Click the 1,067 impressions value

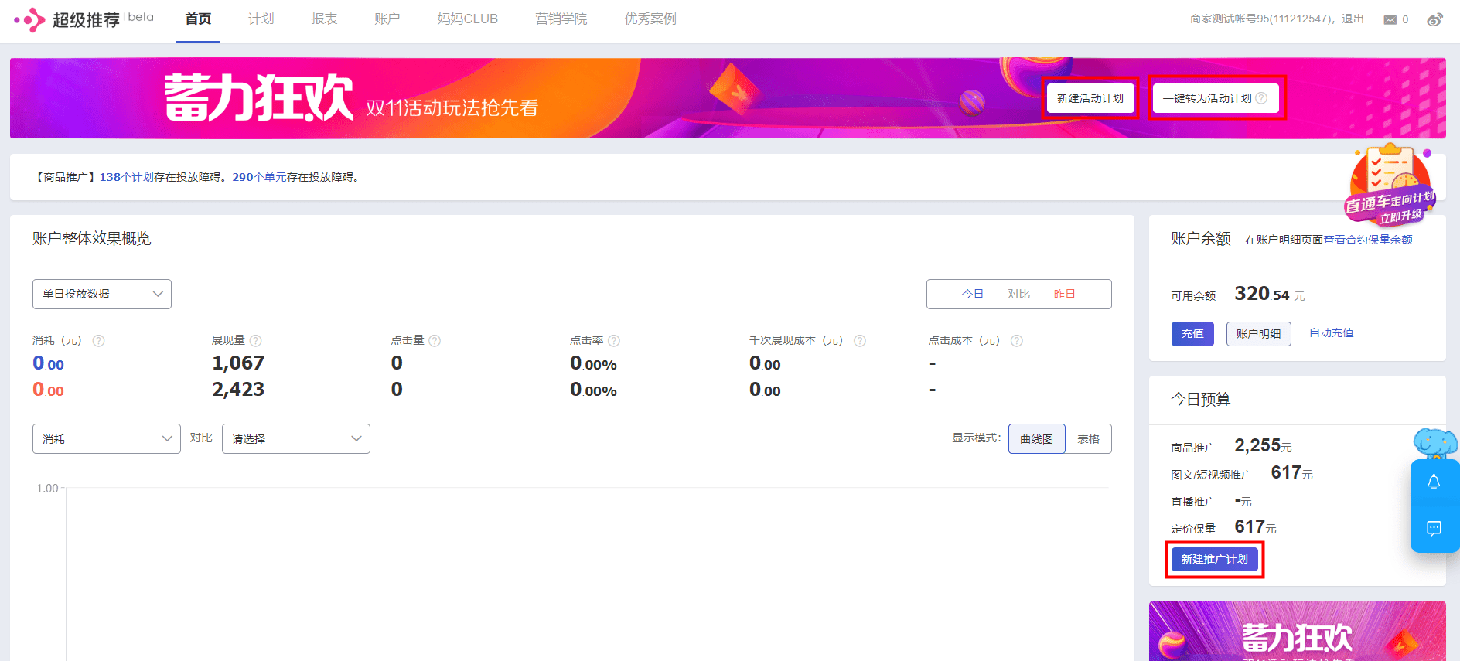click(238, 363)
